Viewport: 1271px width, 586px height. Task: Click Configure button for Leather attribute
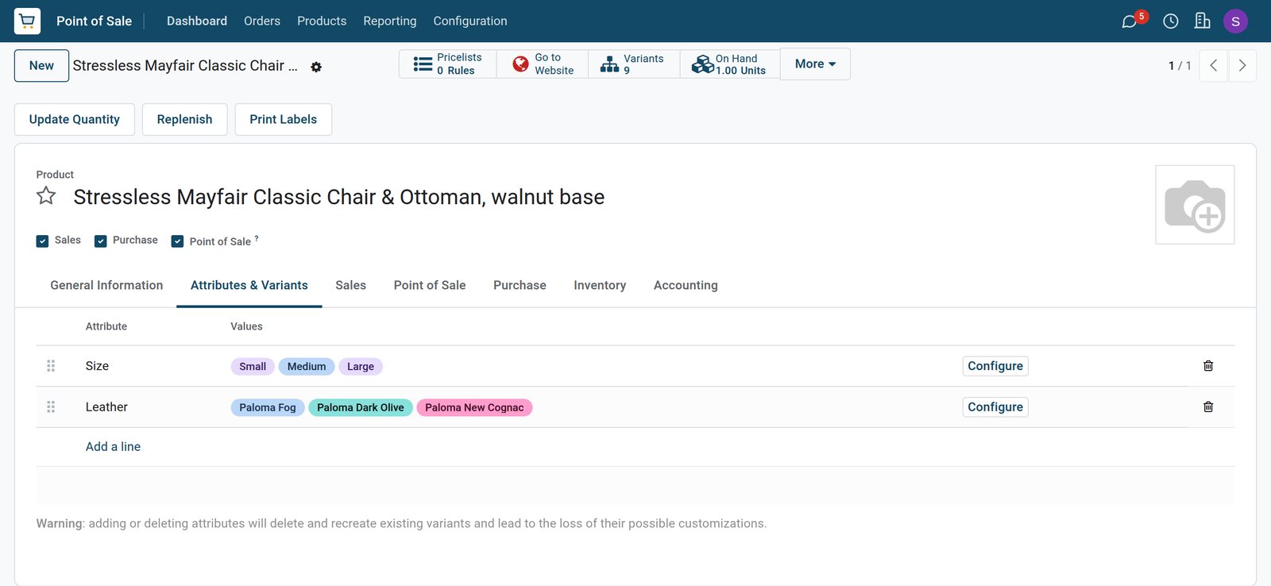(995, 407)
